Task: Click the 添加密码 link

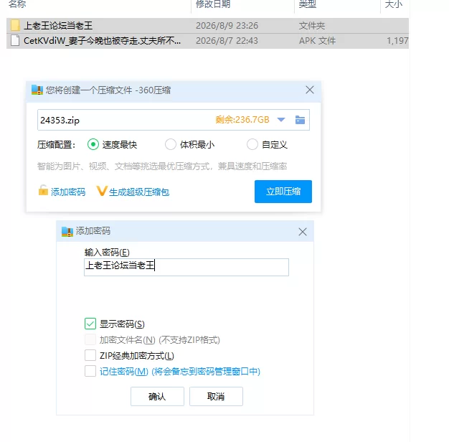Action: point(68,192)
